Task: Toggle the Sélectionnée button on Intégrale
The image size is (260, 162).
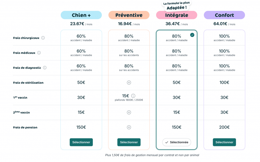Action: click(176, 142)
